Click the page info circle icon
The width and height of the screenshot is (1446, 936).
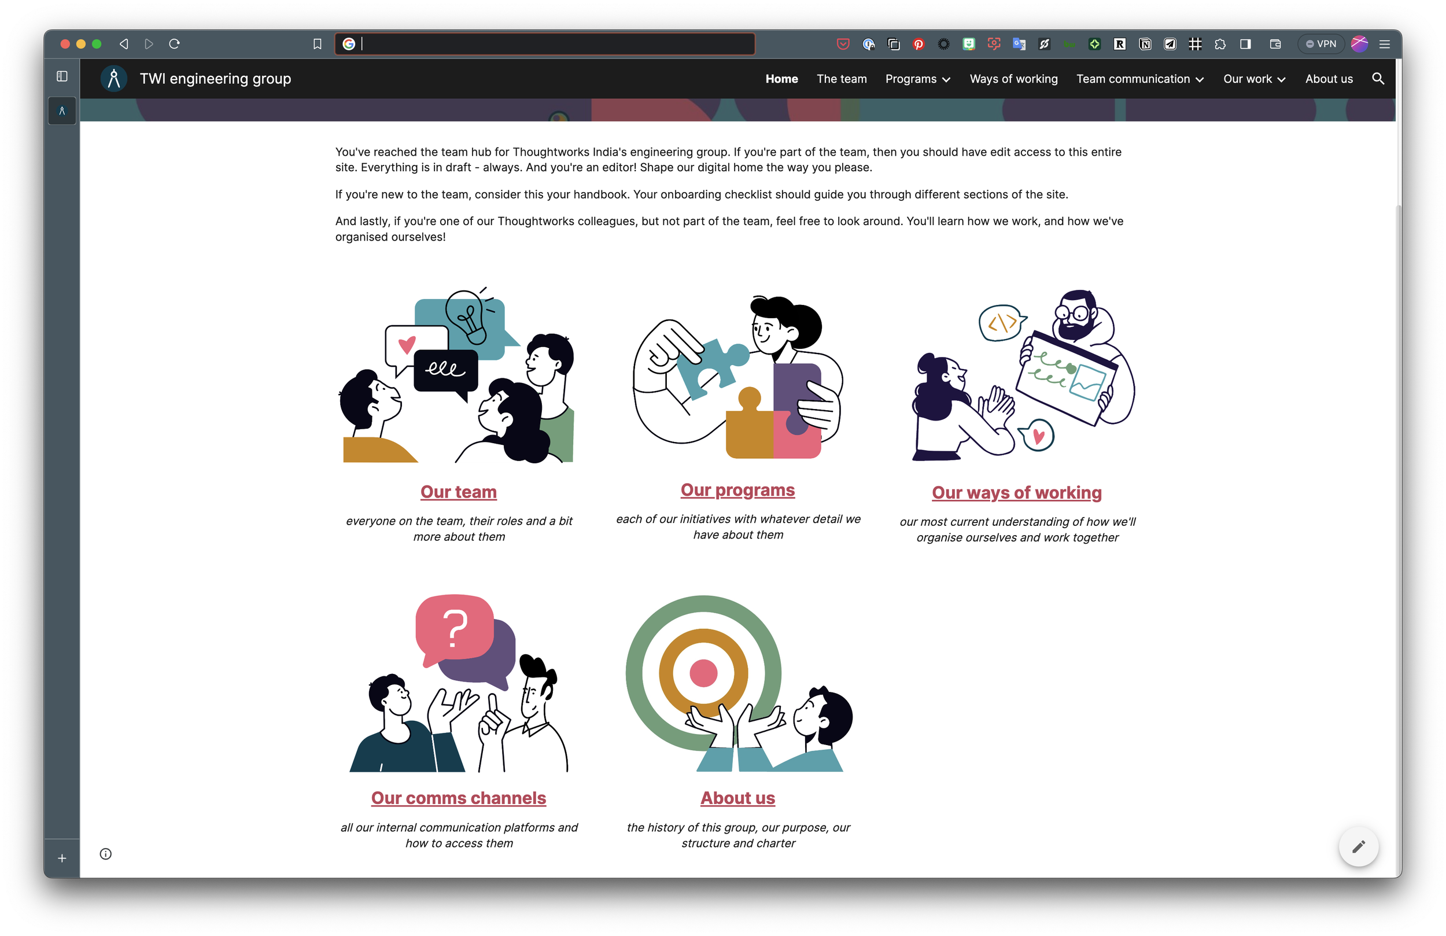[106, 854]
